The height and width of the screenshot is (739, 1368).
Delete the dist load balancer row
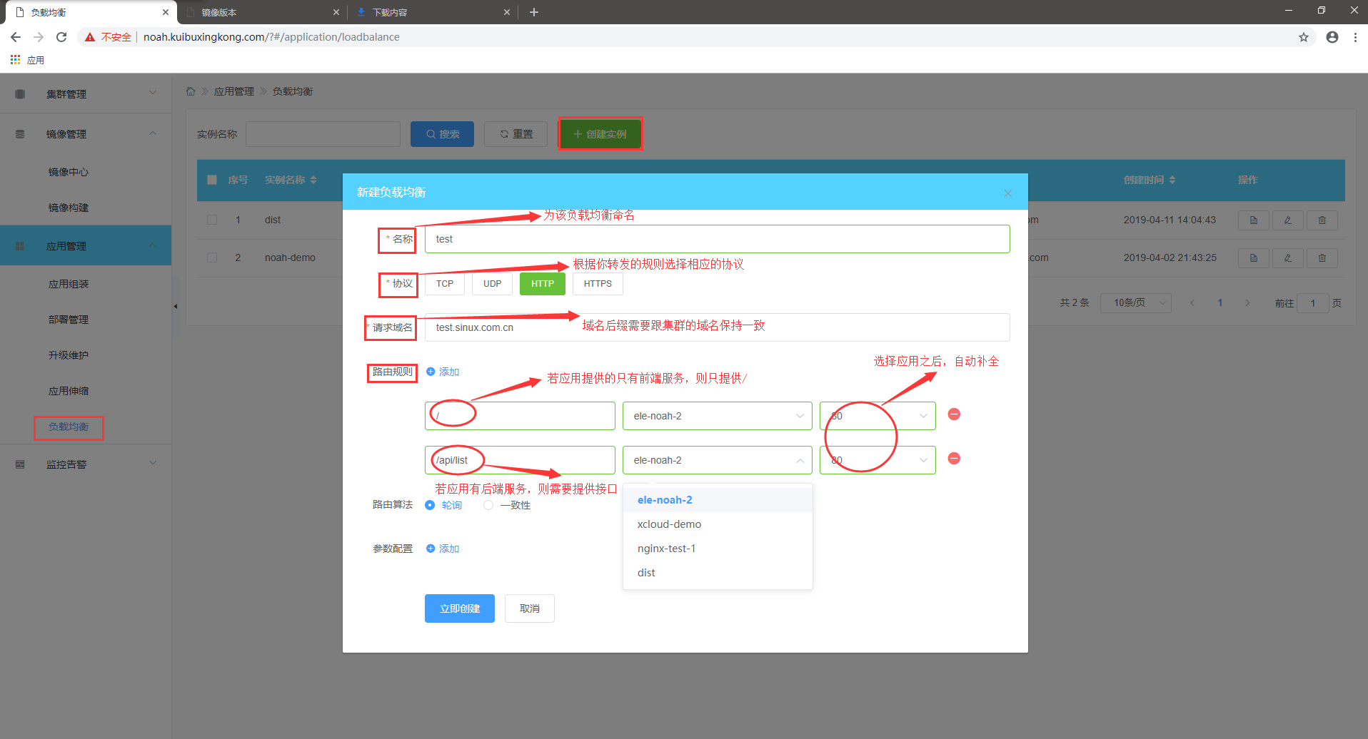pos(1322,220)
